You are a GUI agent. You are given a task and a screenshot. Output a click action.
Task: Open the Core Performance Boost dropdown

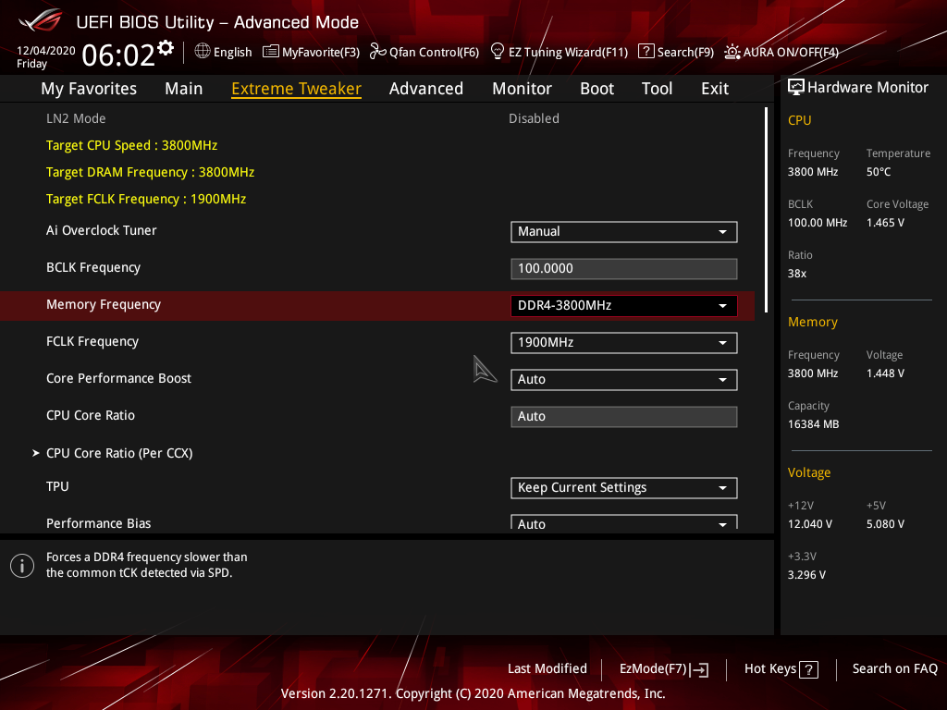click(623, 379)
